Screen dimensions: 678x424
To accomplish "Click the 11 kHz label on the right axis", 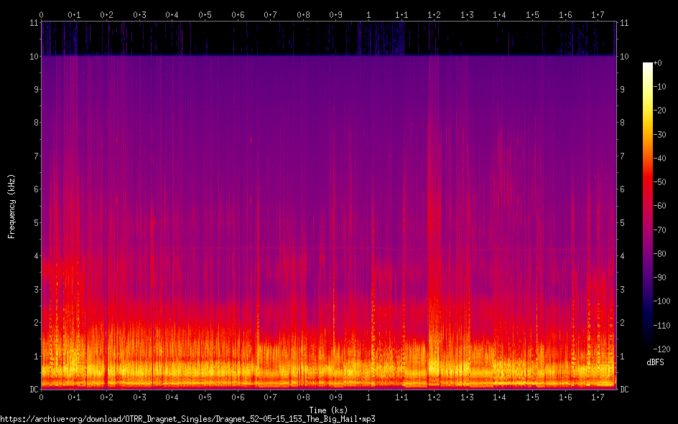I will pyautogui.click(x=623, y=23).
